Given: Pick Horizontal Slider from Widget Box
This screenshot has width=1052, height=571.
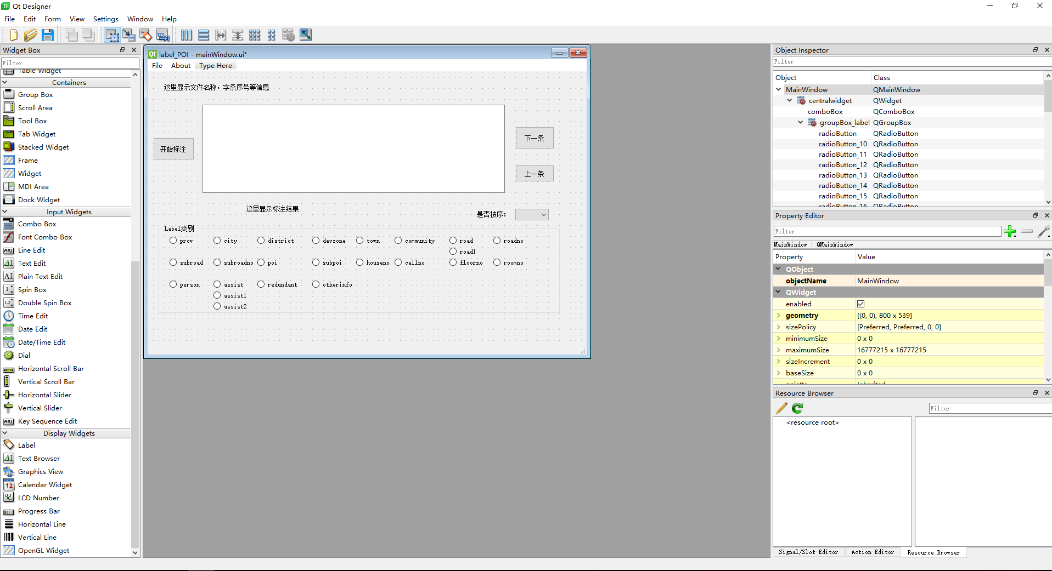Looking at the screenshot, I should [x=44, y=395].
